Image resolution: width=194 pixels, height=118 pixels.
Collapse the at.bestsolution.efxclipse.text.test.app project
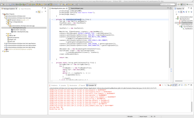click(5, 18)
